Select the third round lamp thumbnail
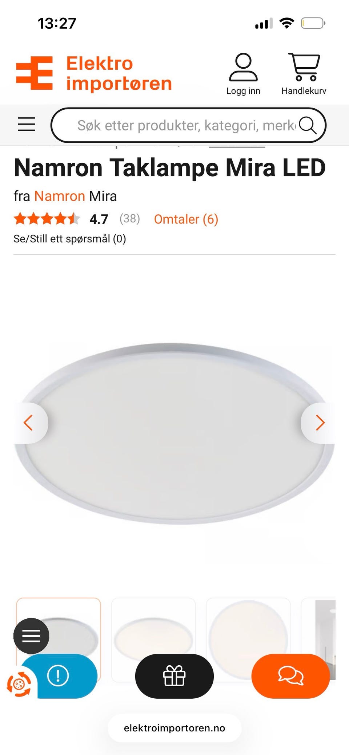The width and height of the screenshot is (349, 755). coord(248,640)
